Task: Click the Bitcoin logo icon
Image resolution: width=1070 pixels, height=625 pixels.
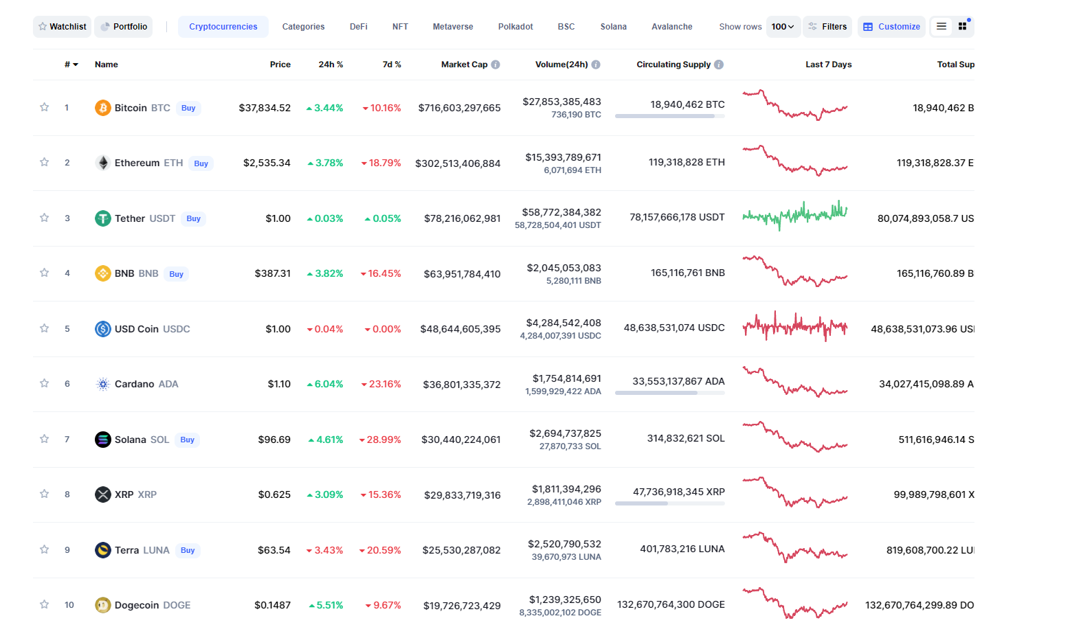Action: [x=102, y=108]
